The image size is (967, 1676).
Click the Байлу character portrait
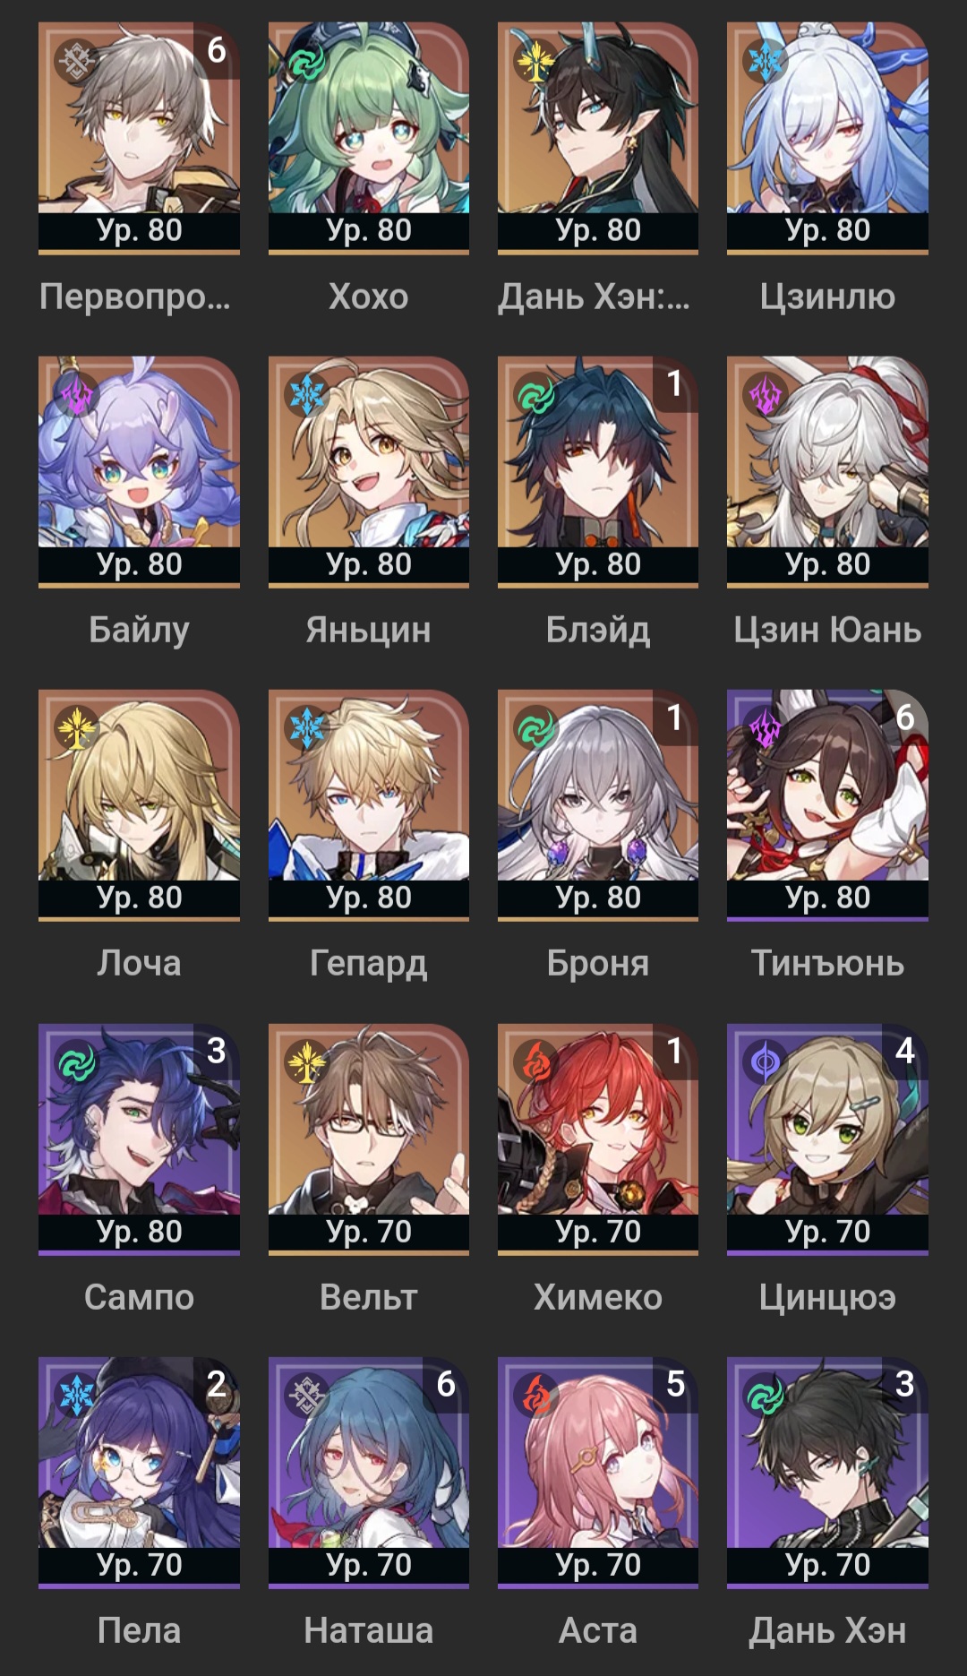pyautogui.click(x=139, y=471)
